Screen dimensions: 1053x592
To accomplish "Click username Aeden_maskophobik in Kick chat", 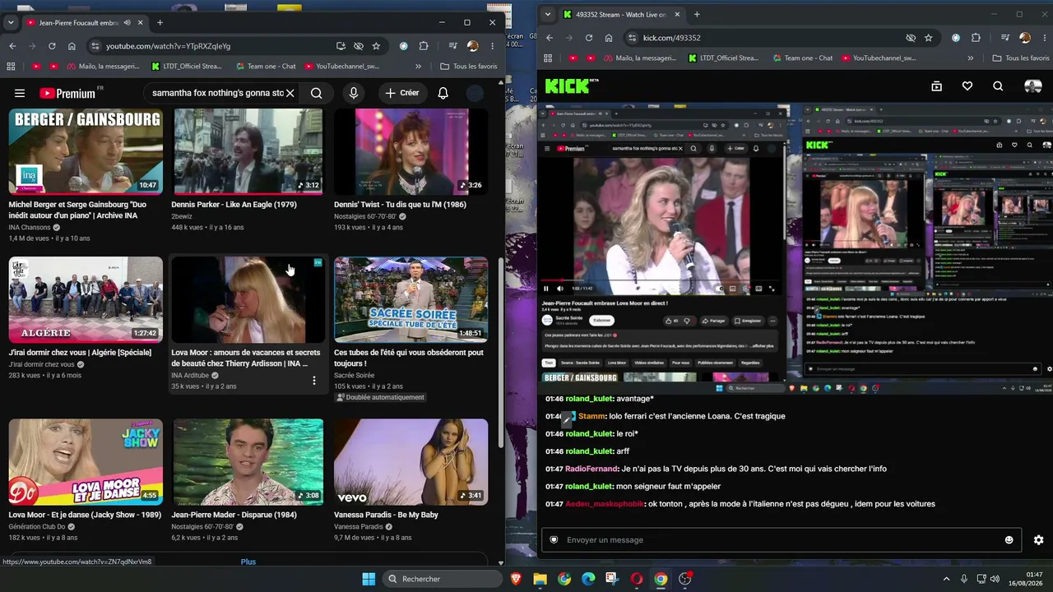I will coord(605,504).
